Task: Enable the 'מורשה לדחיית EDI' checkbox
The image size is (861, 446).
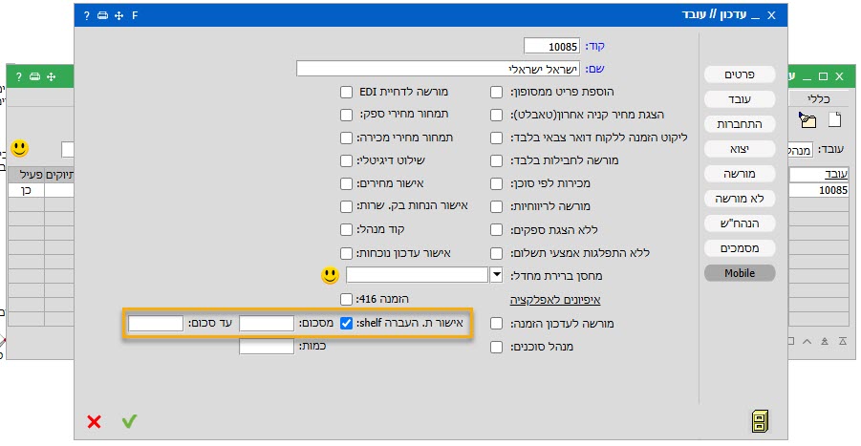Action: (x=347, y=93)
